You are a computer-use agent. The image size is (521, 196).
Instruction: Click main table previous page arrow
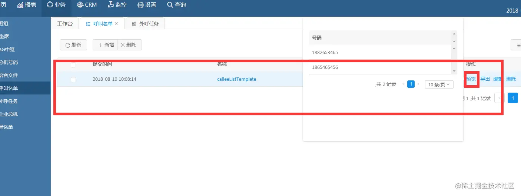click(500, 98)
